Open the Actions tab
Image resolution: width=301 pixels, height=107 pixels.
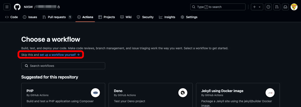tap(85, 17)
